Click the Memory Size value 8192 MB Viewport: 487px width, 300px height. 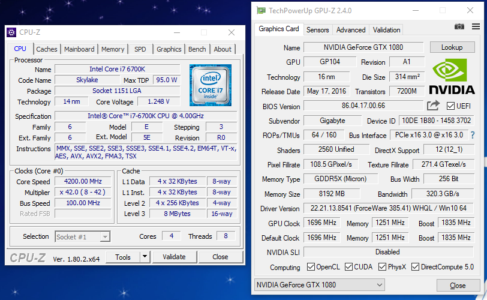coord(332,194)
